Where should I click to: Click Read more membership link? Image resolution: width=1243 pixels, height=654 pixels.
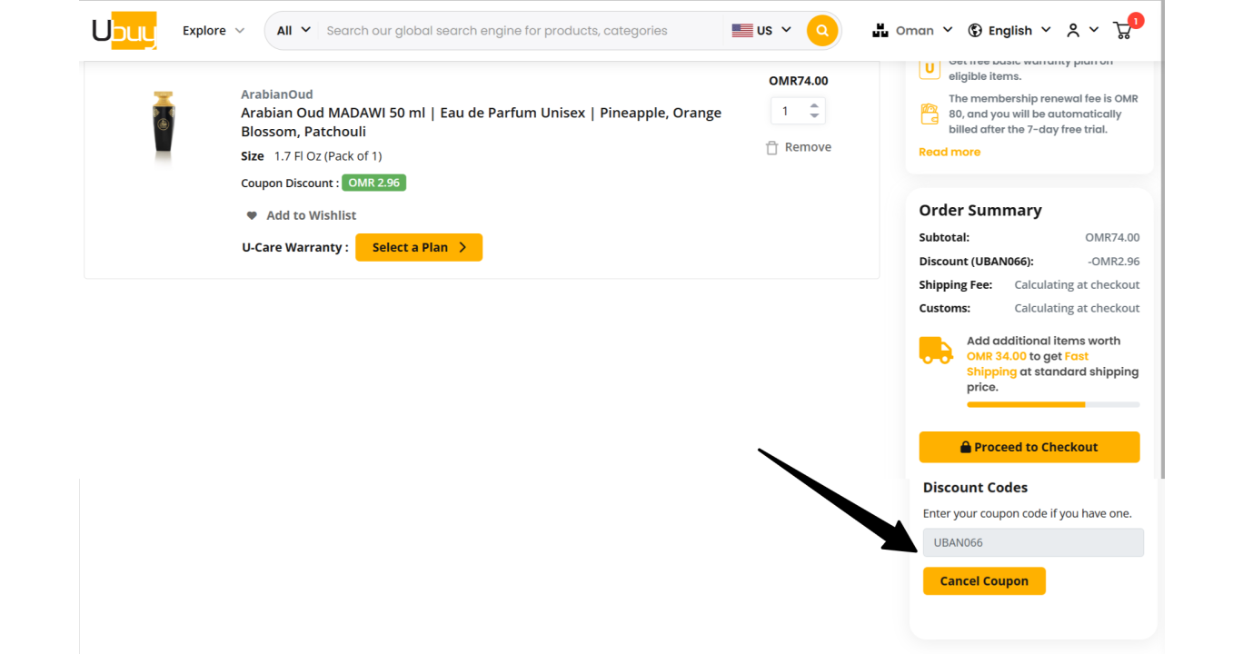coord(950,152)
